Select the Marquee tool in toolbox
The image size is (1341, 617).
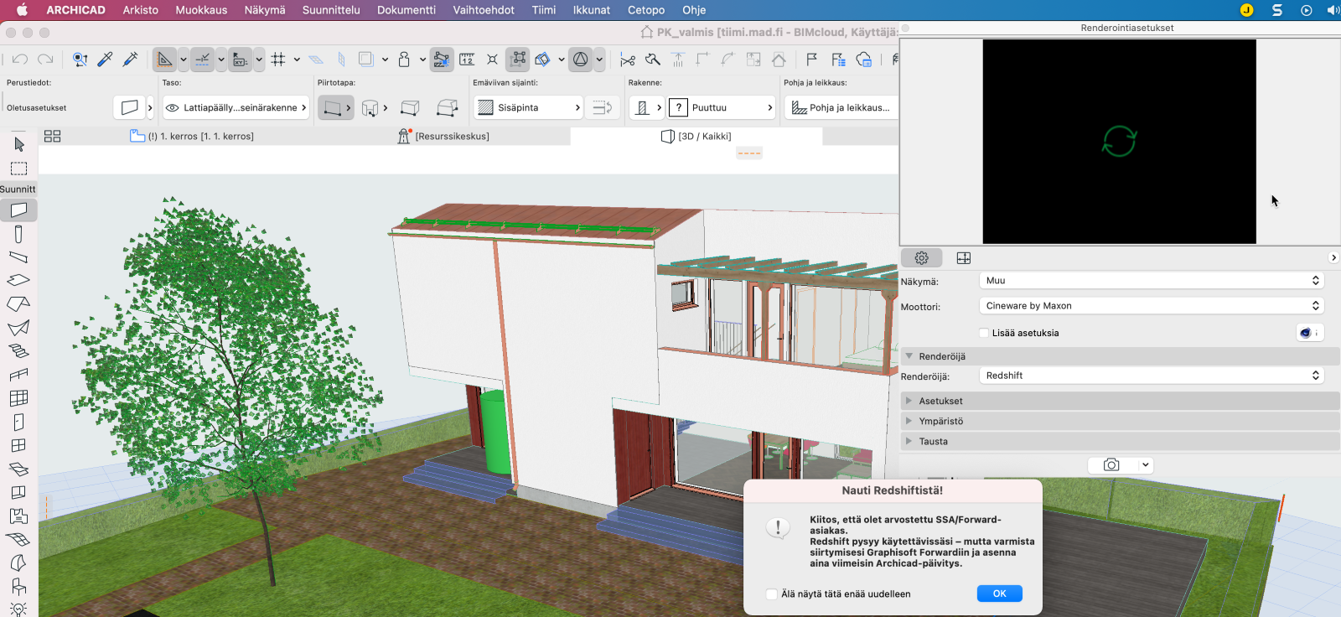click(18, 169)
